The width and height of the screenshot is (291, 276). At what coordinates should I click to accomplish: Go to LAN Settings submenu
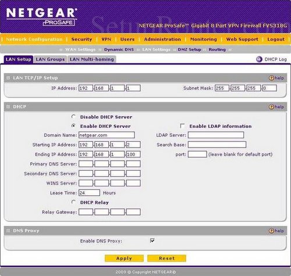coord(157,49)
